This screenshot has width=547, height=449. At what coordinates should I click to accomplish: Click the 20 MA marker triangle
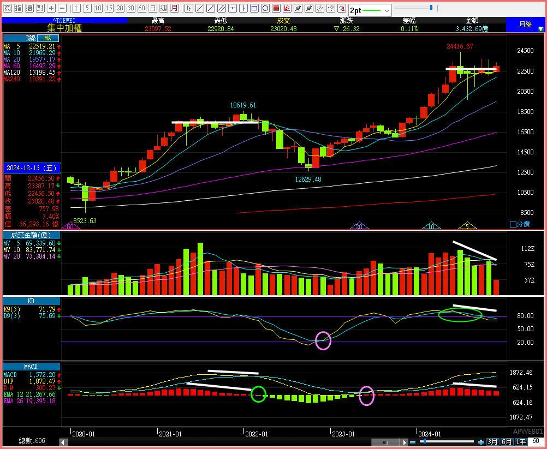[x=359, y=226]
